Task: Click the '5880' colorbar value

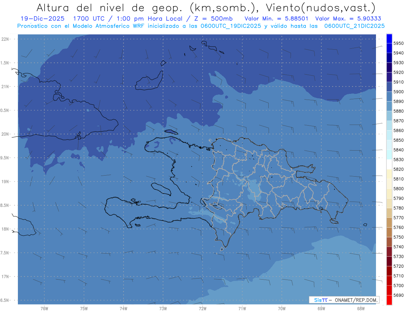Action: pos(398,111)
